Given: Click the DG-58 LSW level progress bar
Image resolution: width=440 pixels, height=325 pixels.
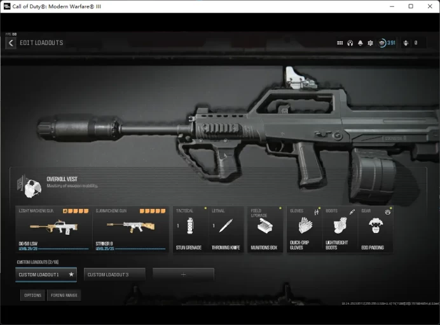Looking at the screenshot, I should (x=63, y=249).
